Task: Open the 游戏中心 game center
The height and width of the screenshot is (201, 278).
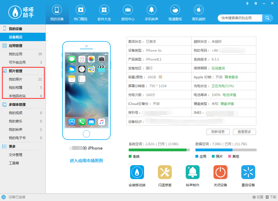Action: coord(128,12)
